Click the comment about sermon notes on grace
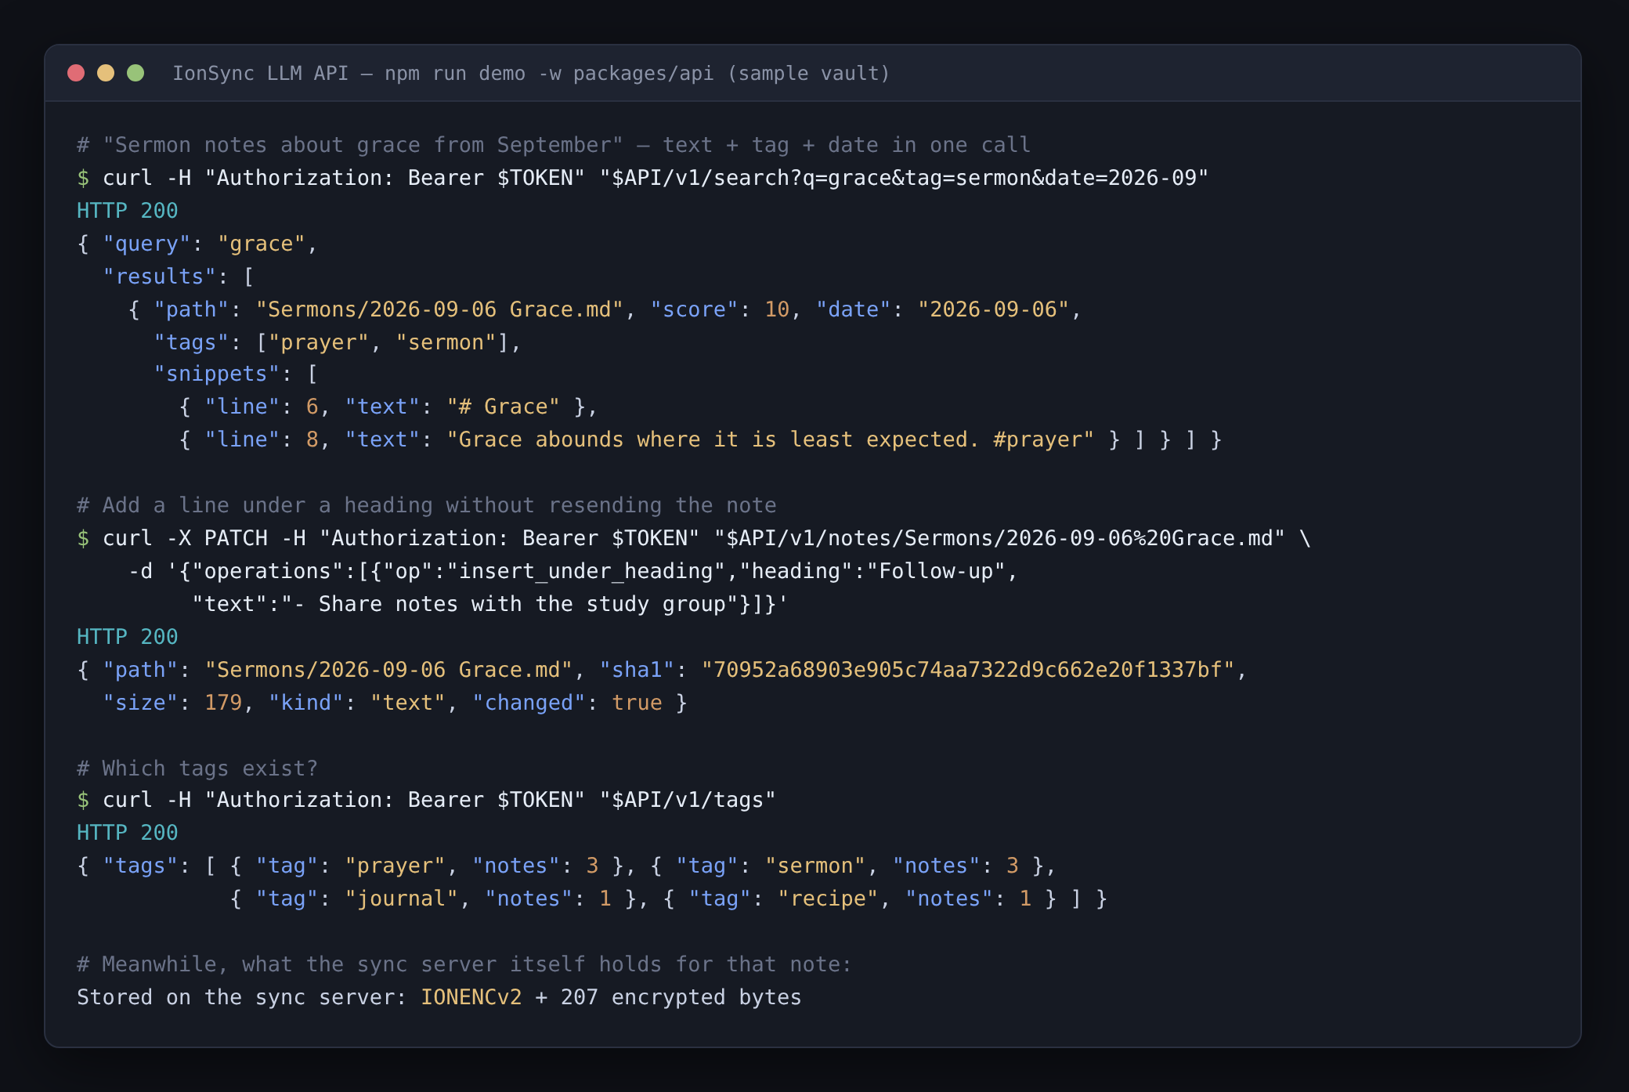This screenshot has width=1629, height=1092. 554,145
